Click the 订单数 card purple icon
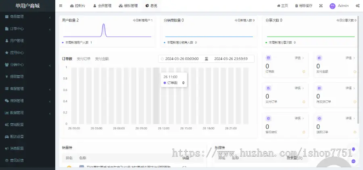Image resolution: width=363 pixels, height=170 pixels. [x=268, y=58]
